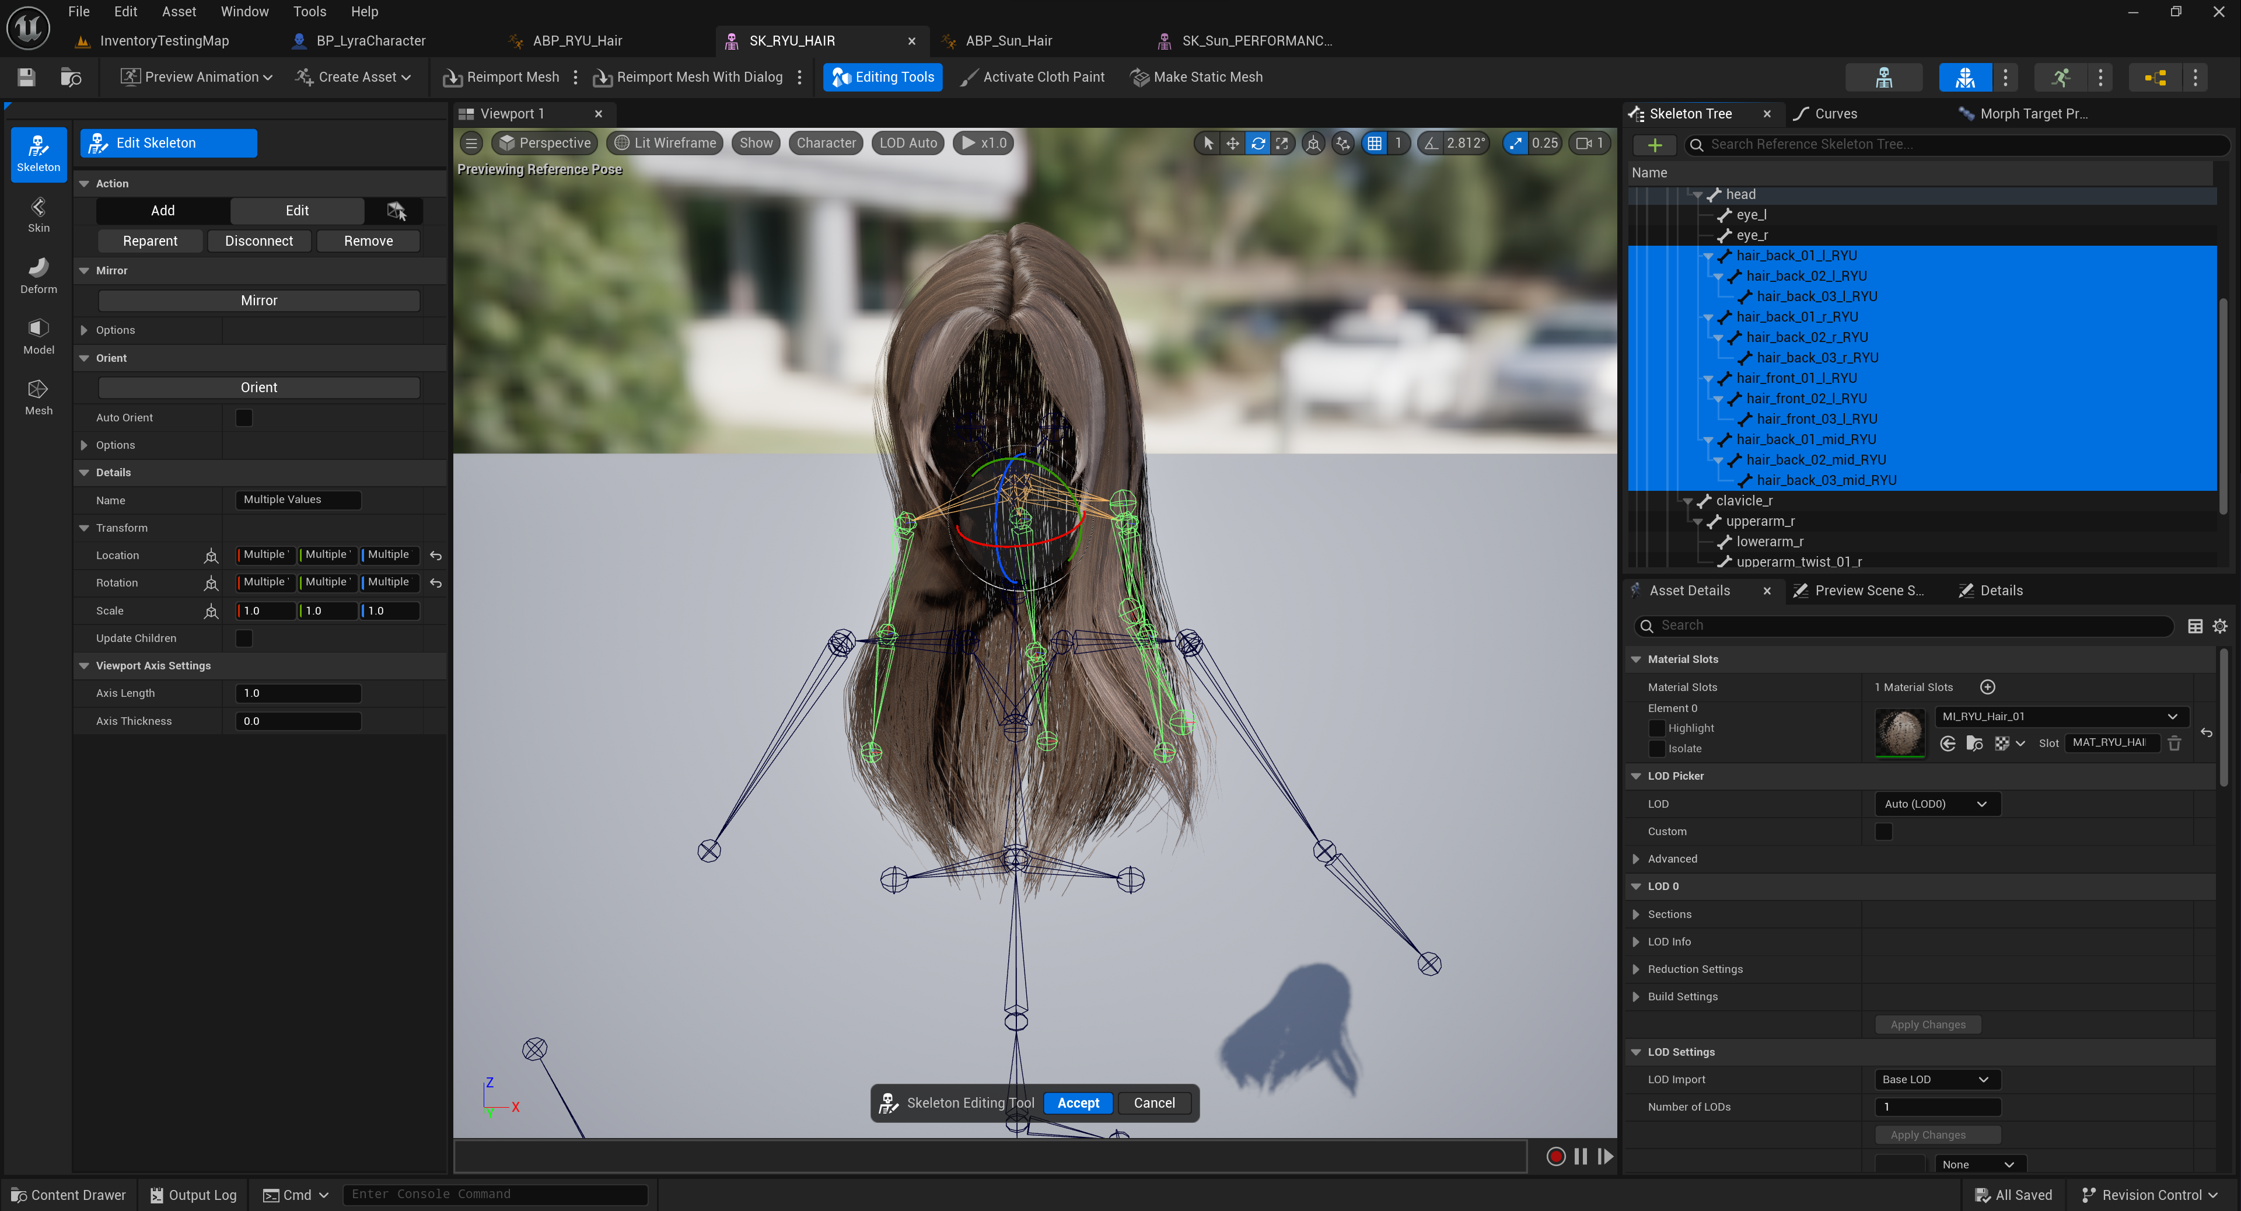The height and width of the screenshot is (1211, 2241).
Task: Click the material thumbnail preview
Action: (1900, 732)
